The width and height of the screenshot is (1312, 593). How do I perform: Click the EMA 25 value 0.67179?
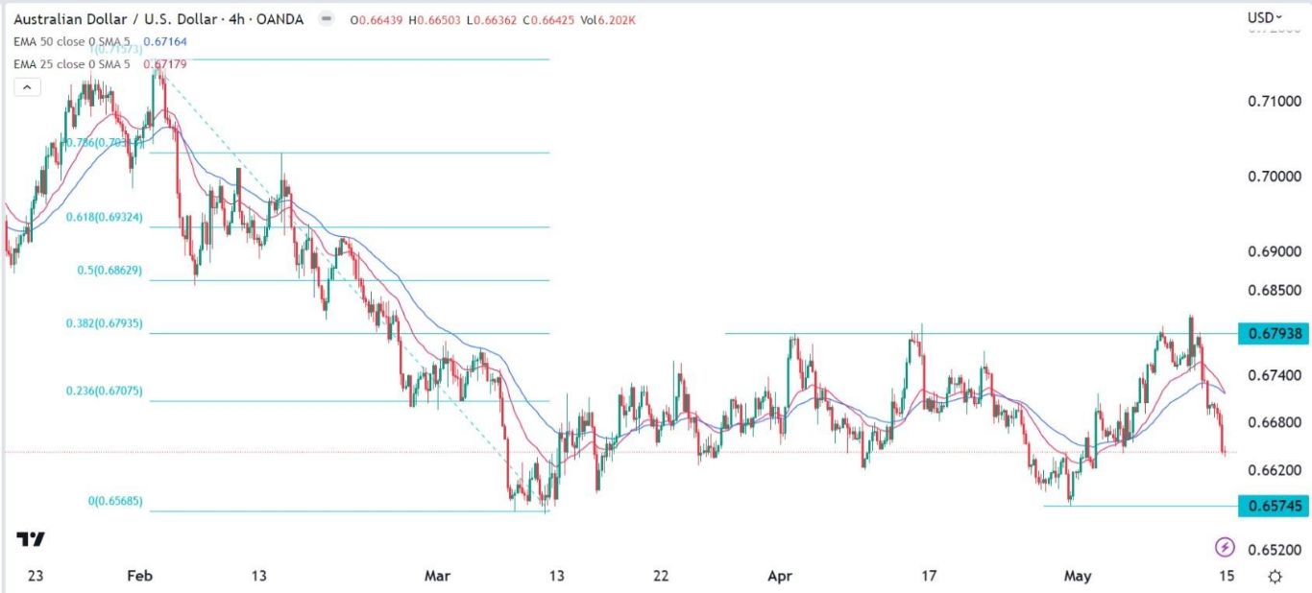pos(165,64)
